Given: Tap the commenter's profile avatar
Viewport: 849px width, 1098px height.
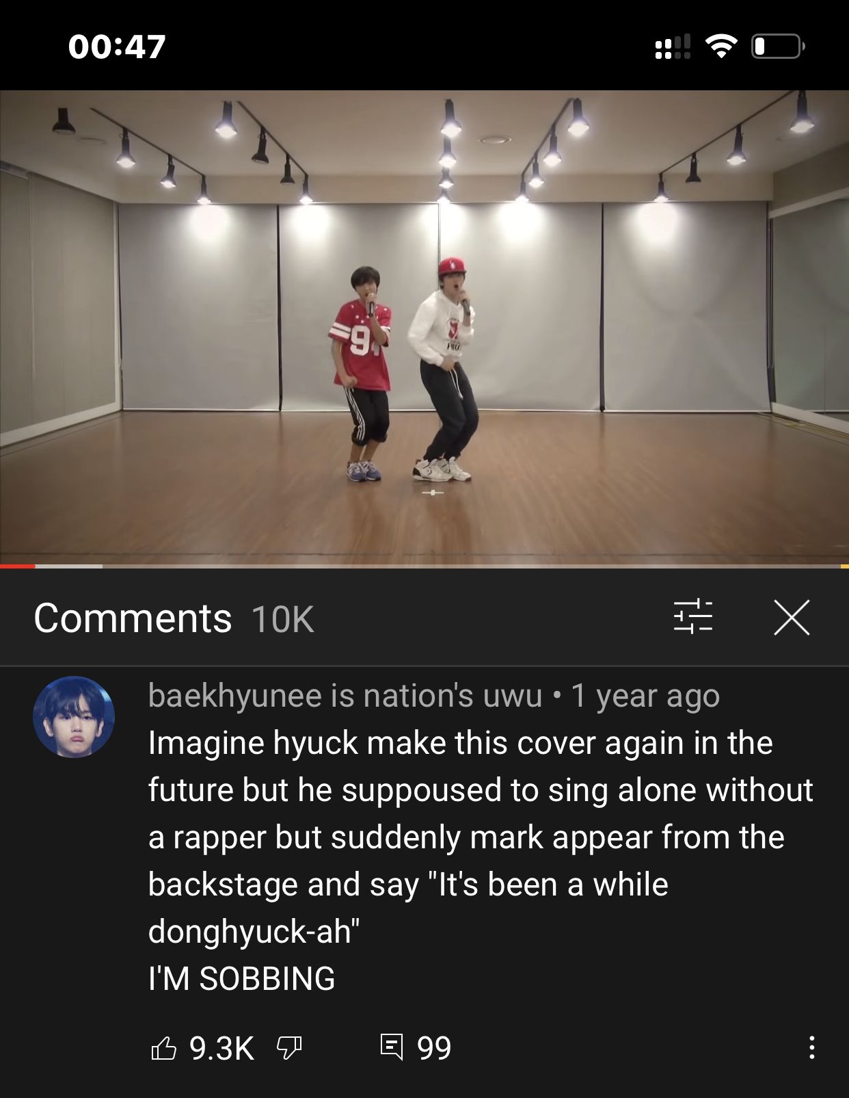Looking at the screenshot, I should [74, 716].
